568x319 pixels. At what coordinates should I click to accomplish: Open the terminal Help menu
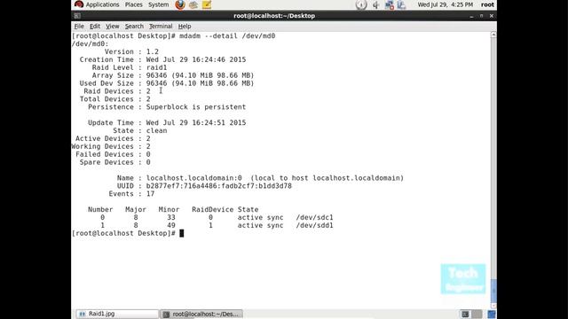(185, 26)
